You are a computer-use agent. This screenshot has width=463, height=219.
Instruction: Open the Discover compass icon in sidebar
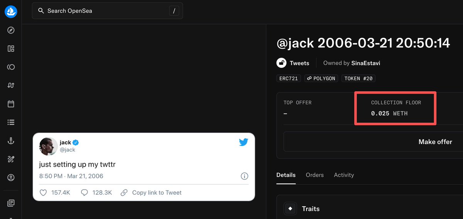point(11,30)
